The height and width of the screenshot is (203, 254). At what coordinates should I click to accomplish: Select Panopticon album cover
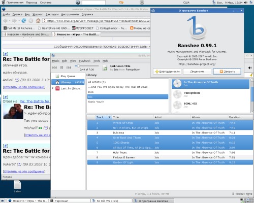point(177,94)
